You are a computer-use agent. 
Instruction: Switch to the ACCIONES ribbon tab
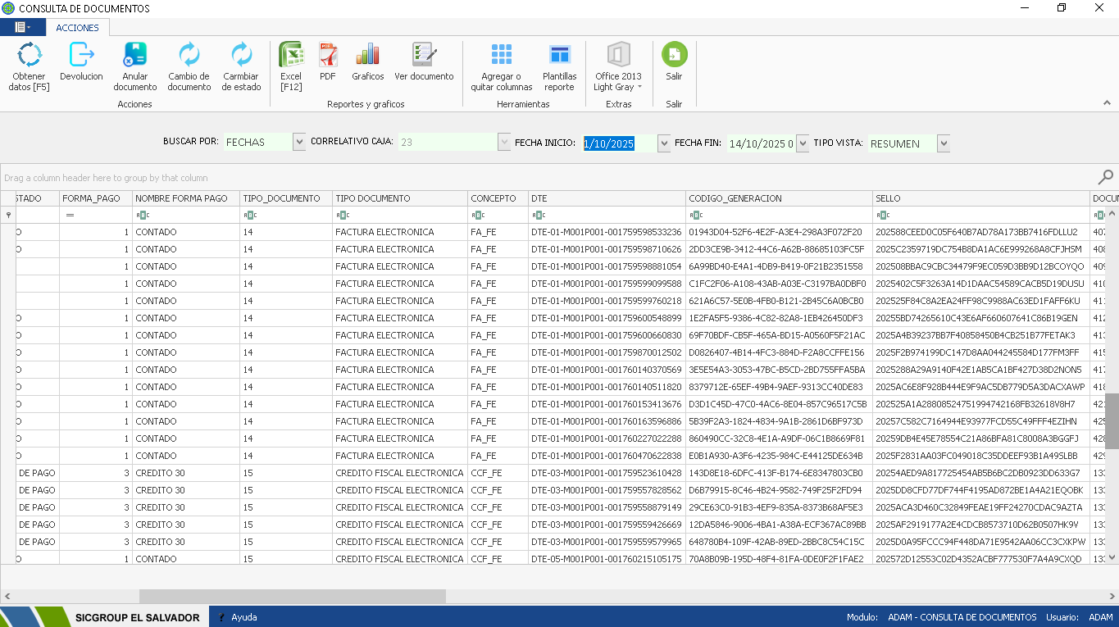coord(77,28)
